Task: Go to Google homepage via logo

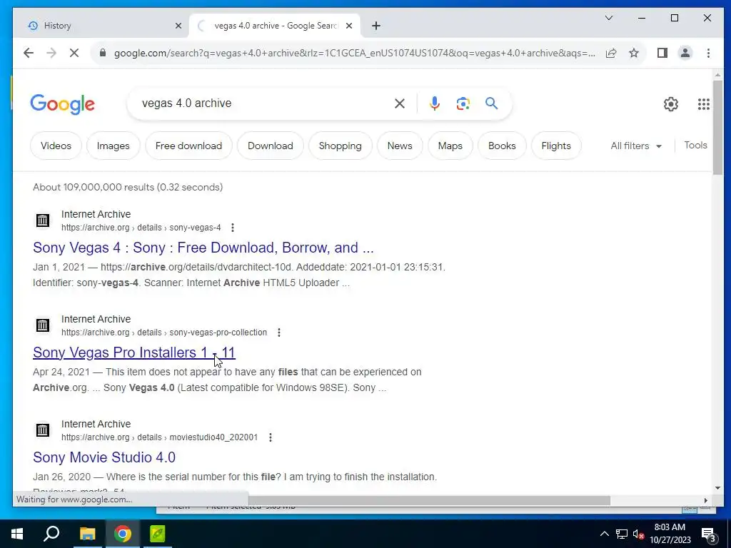Action: [63, 104]
